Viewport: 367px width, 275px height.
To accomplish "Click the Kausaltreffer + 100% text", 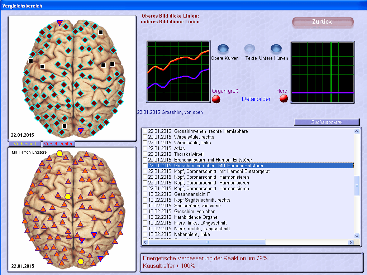I will pyautogui.click(x=169, y=266).
